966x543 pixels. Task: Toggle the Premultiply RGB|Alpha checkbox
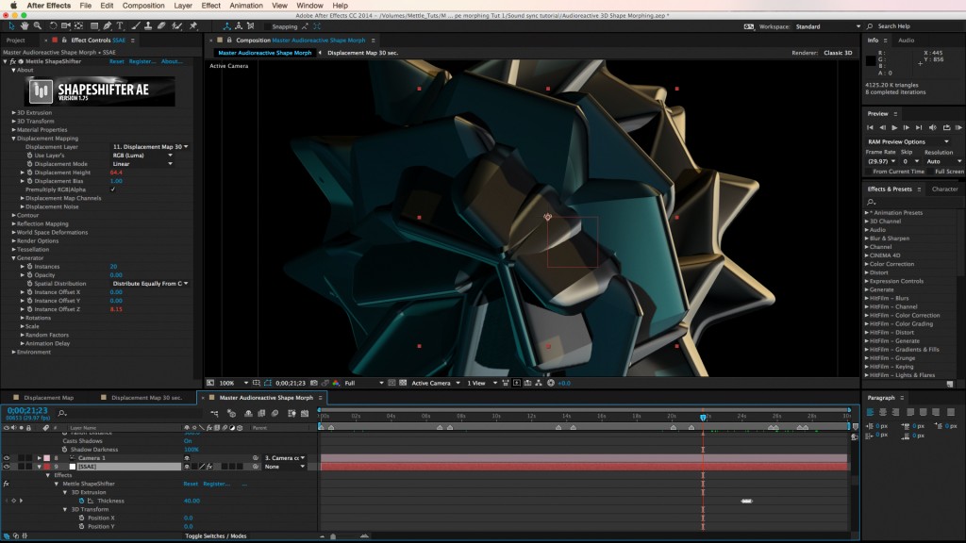point(112,190)
